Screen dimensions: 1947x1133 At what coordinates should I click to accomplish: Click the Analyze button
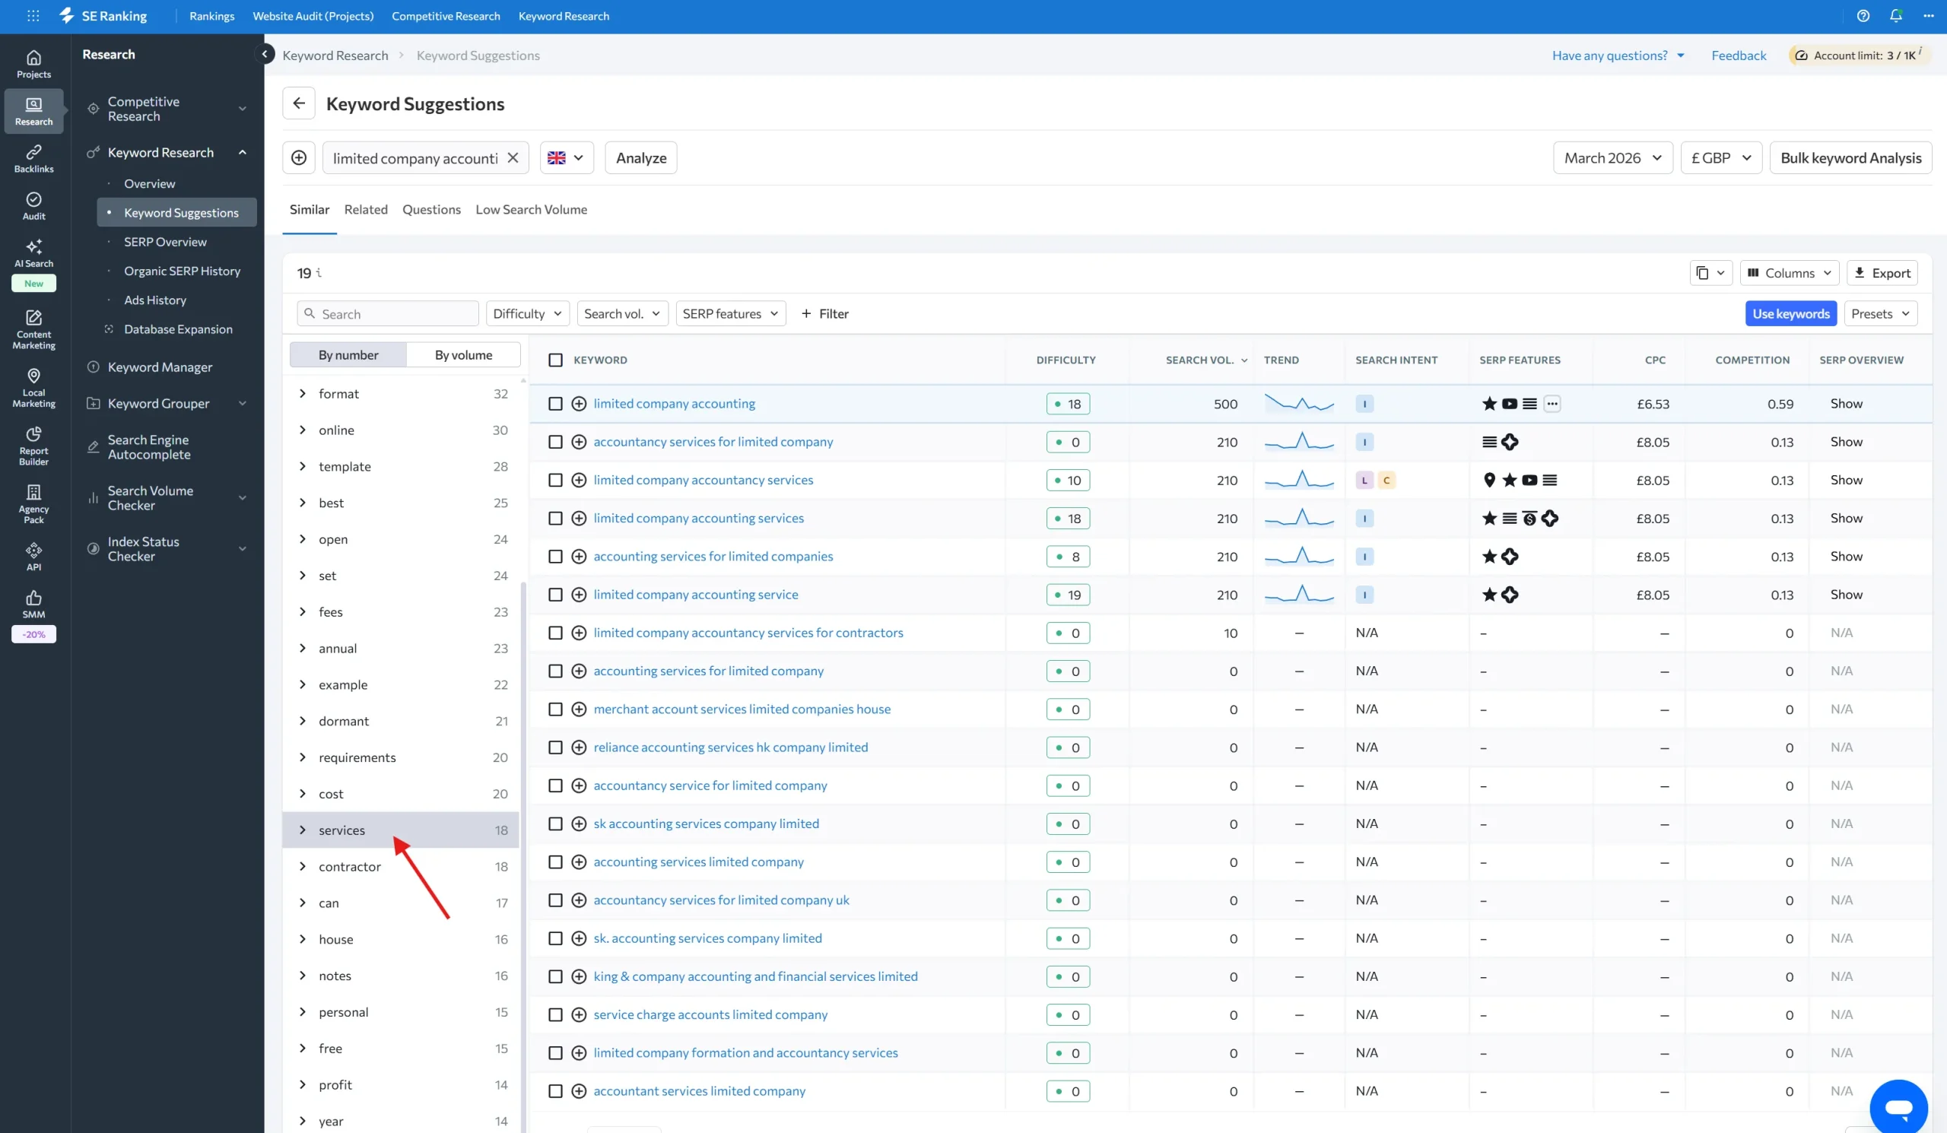click(640, 157)
